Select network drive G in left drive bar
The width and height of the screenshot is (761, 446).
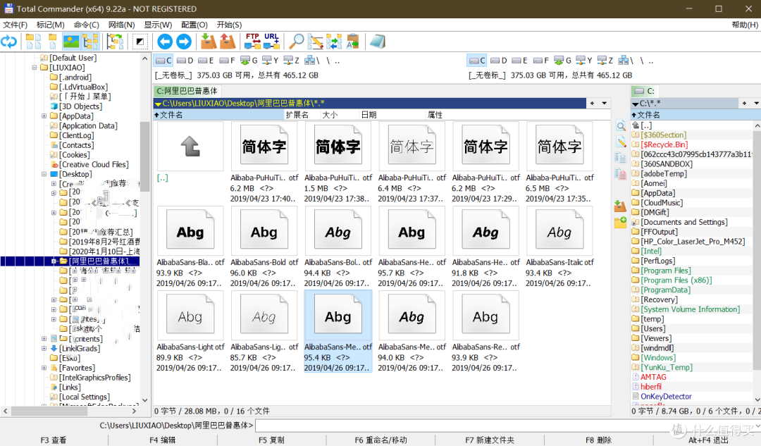[x=249, y=61]
